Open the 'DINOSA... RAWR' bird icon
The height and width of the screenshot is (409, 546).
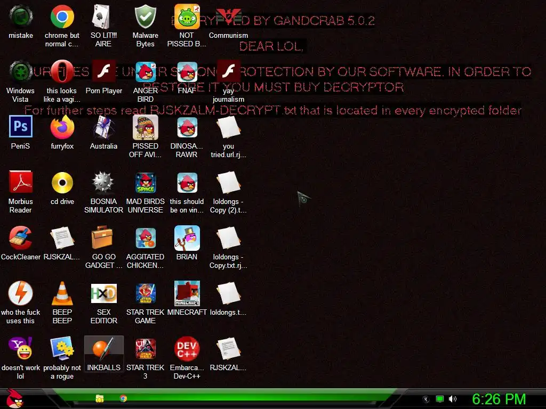pos(187,127)
